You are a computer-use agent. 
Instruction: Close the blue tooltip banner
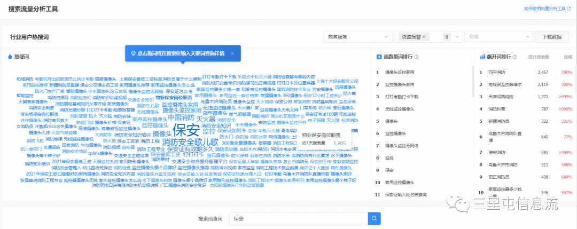pos(233,53)
